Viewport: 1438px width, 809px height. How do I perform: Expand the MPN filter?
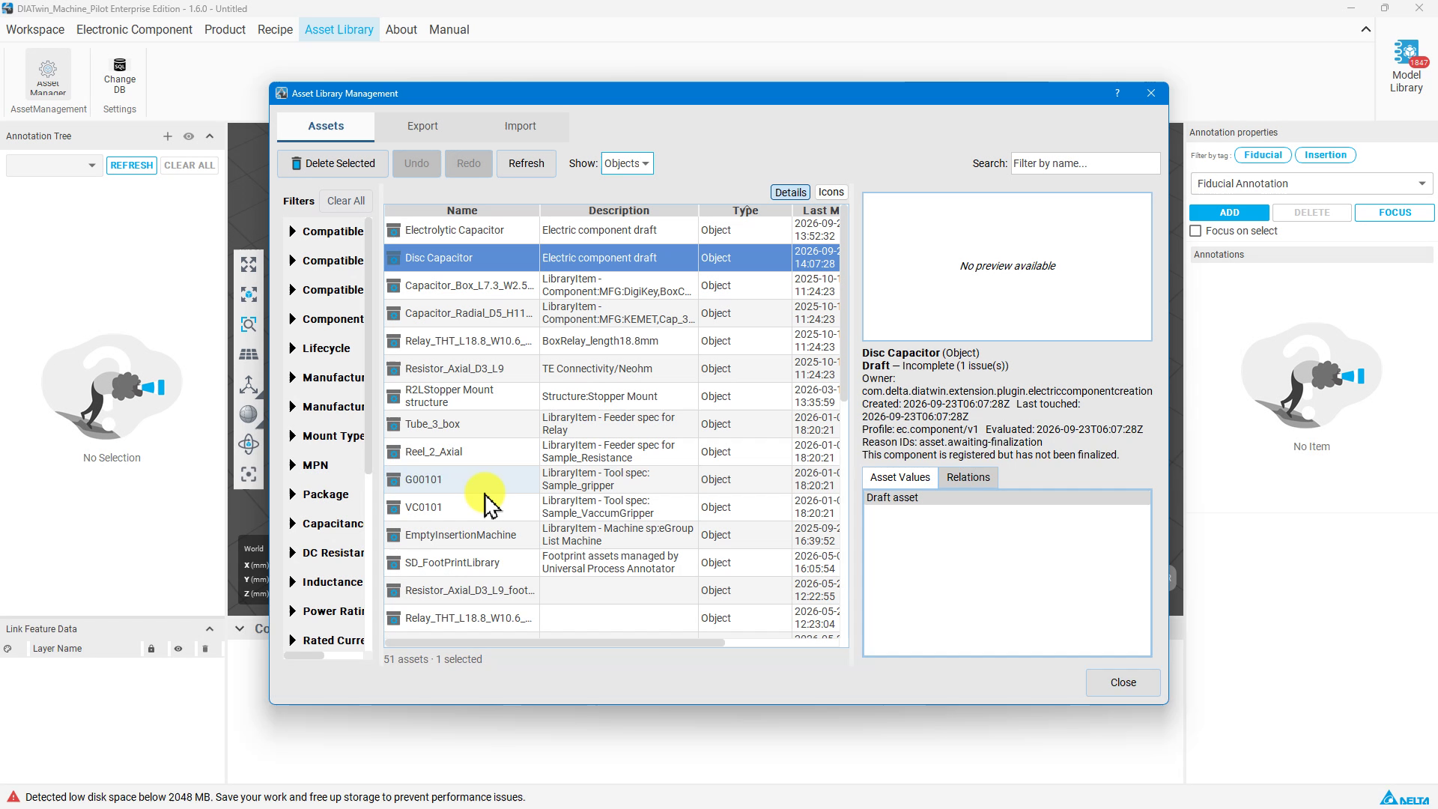point(292,465)
